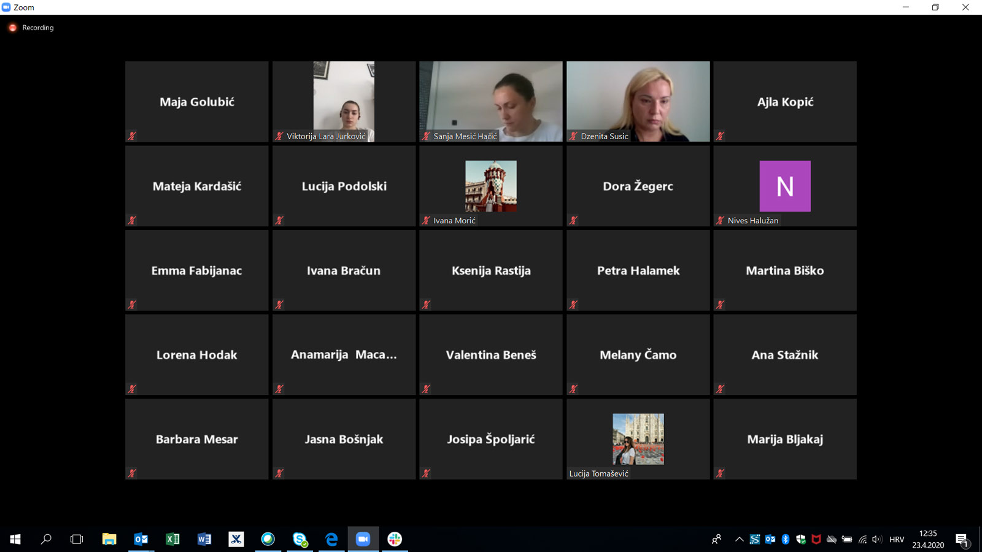This screenshot has height=552, width=982.
Task: Click the Martina Biško name
Action: [x=785, y=270]
